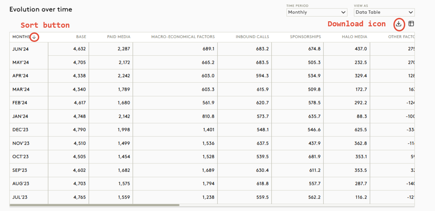Image resolution: width=435 pixels, height=211 pixels.
Task: Click Macro-Economical value 1,689
Action: pyautogui.click(x=209, y=170)
